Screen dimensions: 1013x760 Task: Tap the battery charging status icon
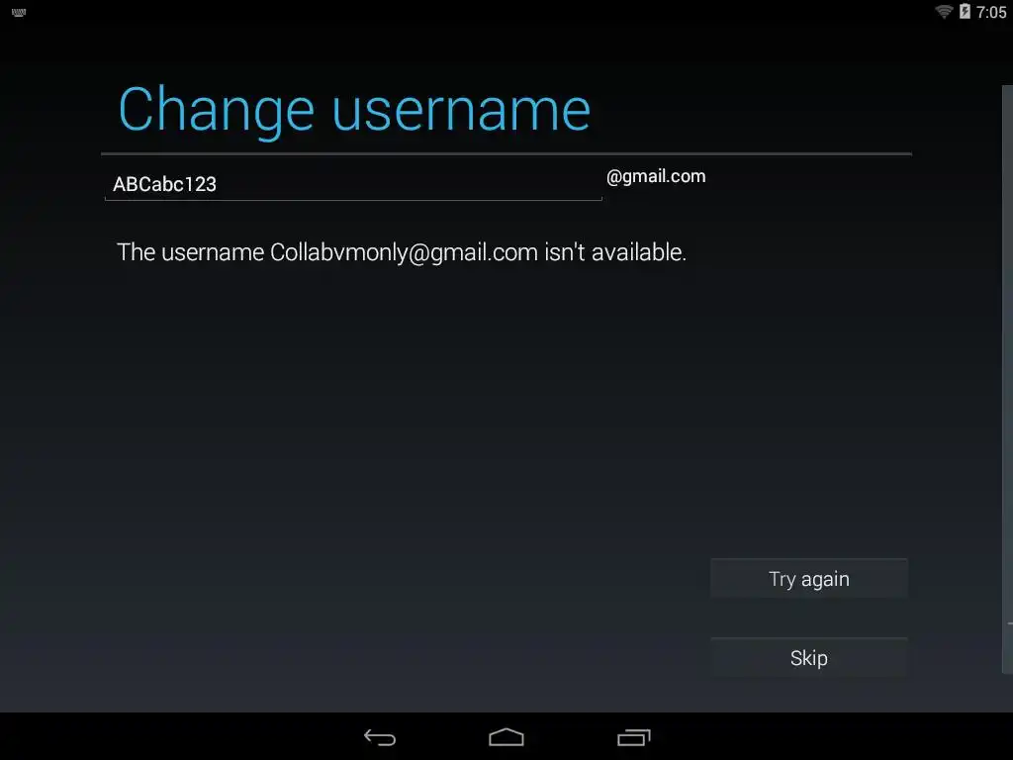965,11
